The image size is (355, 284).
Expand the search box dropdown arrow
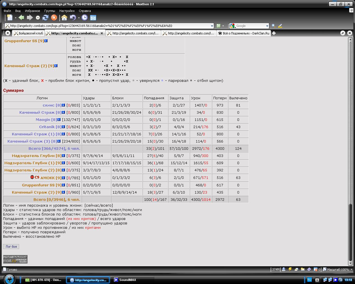(267, 26)
